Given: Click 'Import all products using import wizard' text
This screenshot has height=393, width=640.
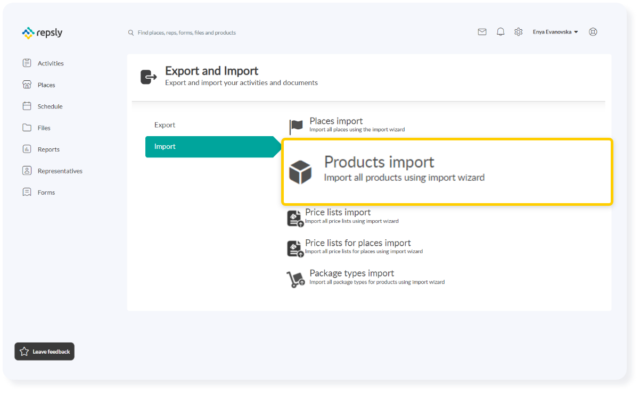Looking at the screenshot, I should point(404,178).
